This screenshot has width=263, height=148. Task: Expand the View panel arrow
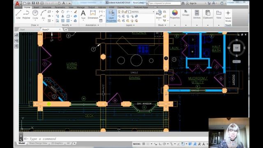click(219, 25)
